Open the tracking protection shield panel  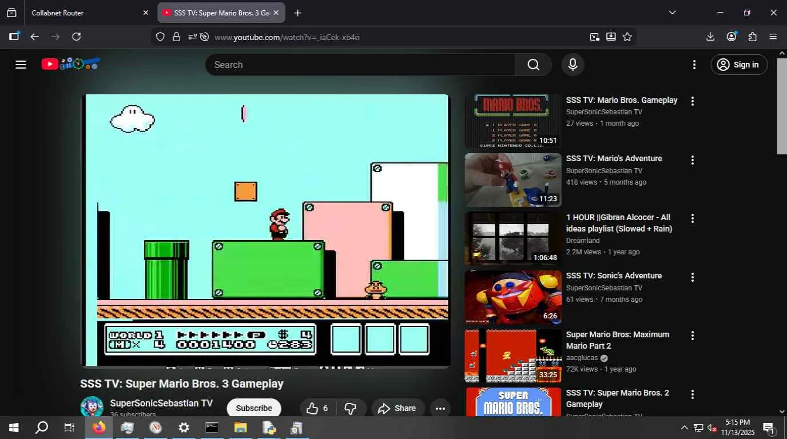click(160, 37)
